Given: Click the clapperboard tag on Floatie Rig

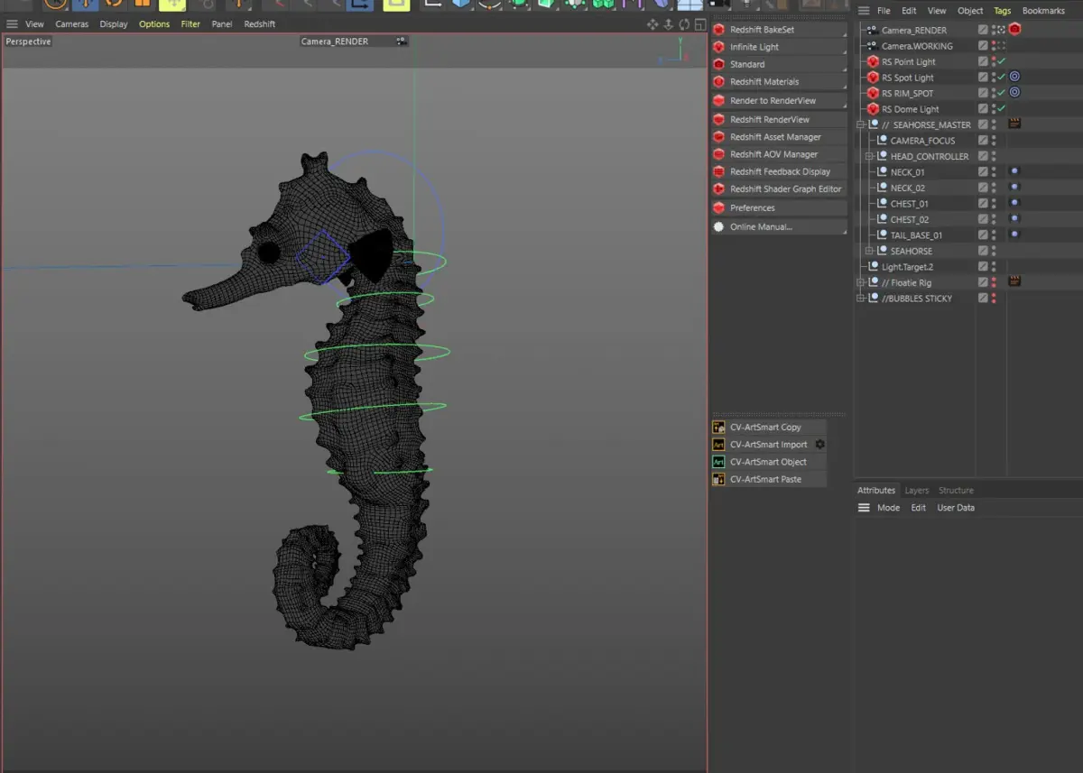Looking at the screenshot, I should (1014, 282).
